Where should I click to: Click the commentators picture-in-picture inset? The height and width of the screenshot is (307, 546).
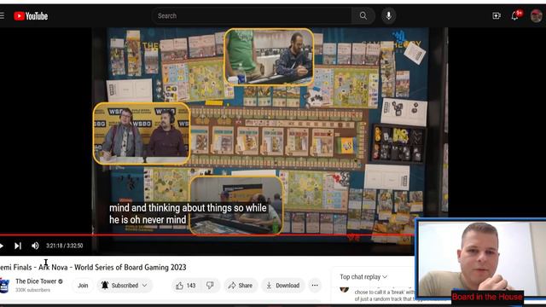142,133
